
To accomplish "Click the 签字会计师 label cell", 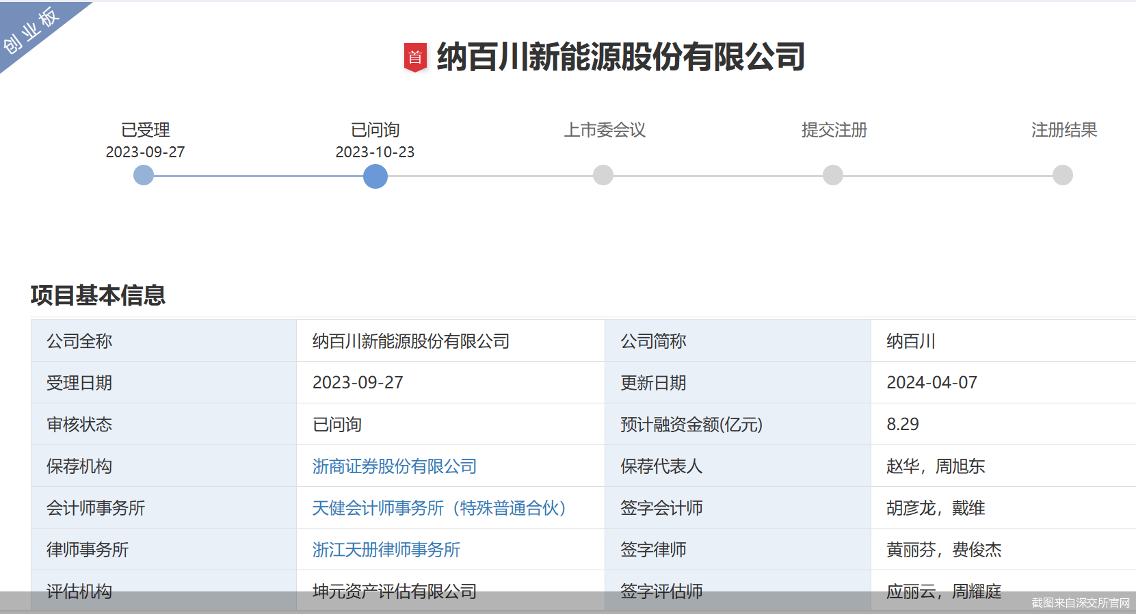I will pyautogui.click(x=738, y=508).
